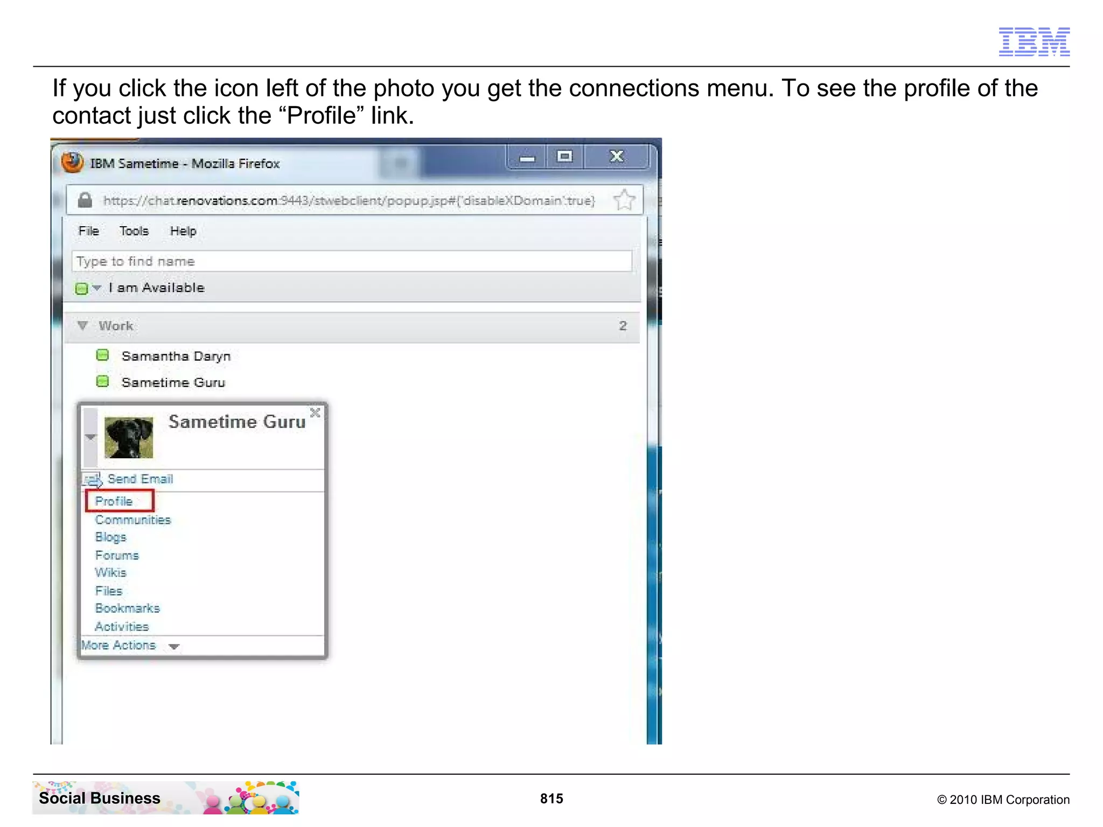Click the Type to find name search field
The height and width of the screenshot is (827, 1103).
coord(352,261)
